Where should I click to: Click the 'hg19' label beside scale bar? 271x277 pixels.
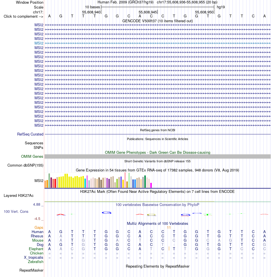point(221,7)
